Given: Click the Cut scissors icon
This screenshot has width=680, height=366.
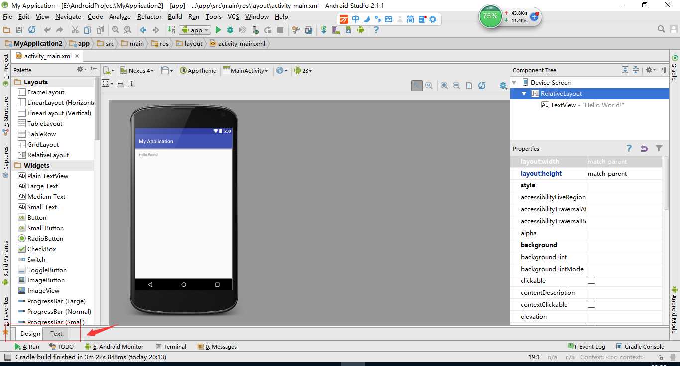Looking at the screenshot, I should tap(75, 30).
